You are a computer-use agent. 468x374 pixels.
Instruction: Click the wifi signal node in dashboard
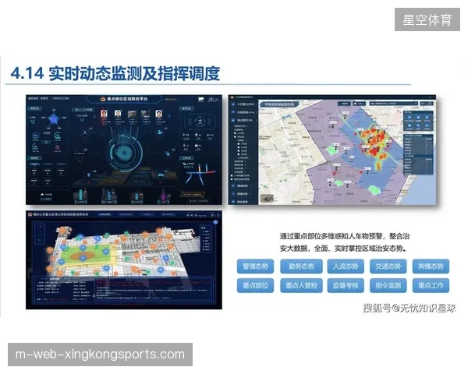coord(168,154)
